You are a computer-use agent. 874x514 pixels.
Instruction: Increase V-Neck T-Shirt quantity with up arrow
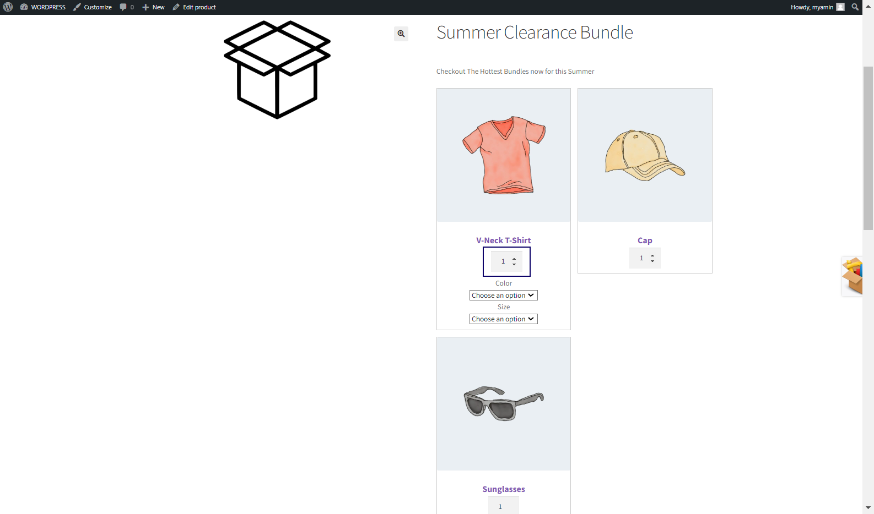point(514,259)
